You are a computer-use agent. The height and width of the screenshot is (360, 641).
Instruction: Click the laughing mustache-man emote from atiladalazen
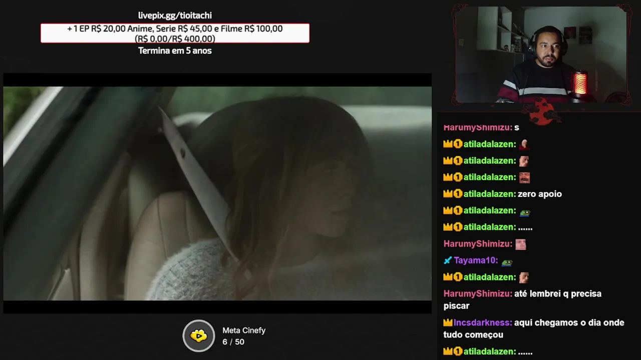tap(524, 177)
